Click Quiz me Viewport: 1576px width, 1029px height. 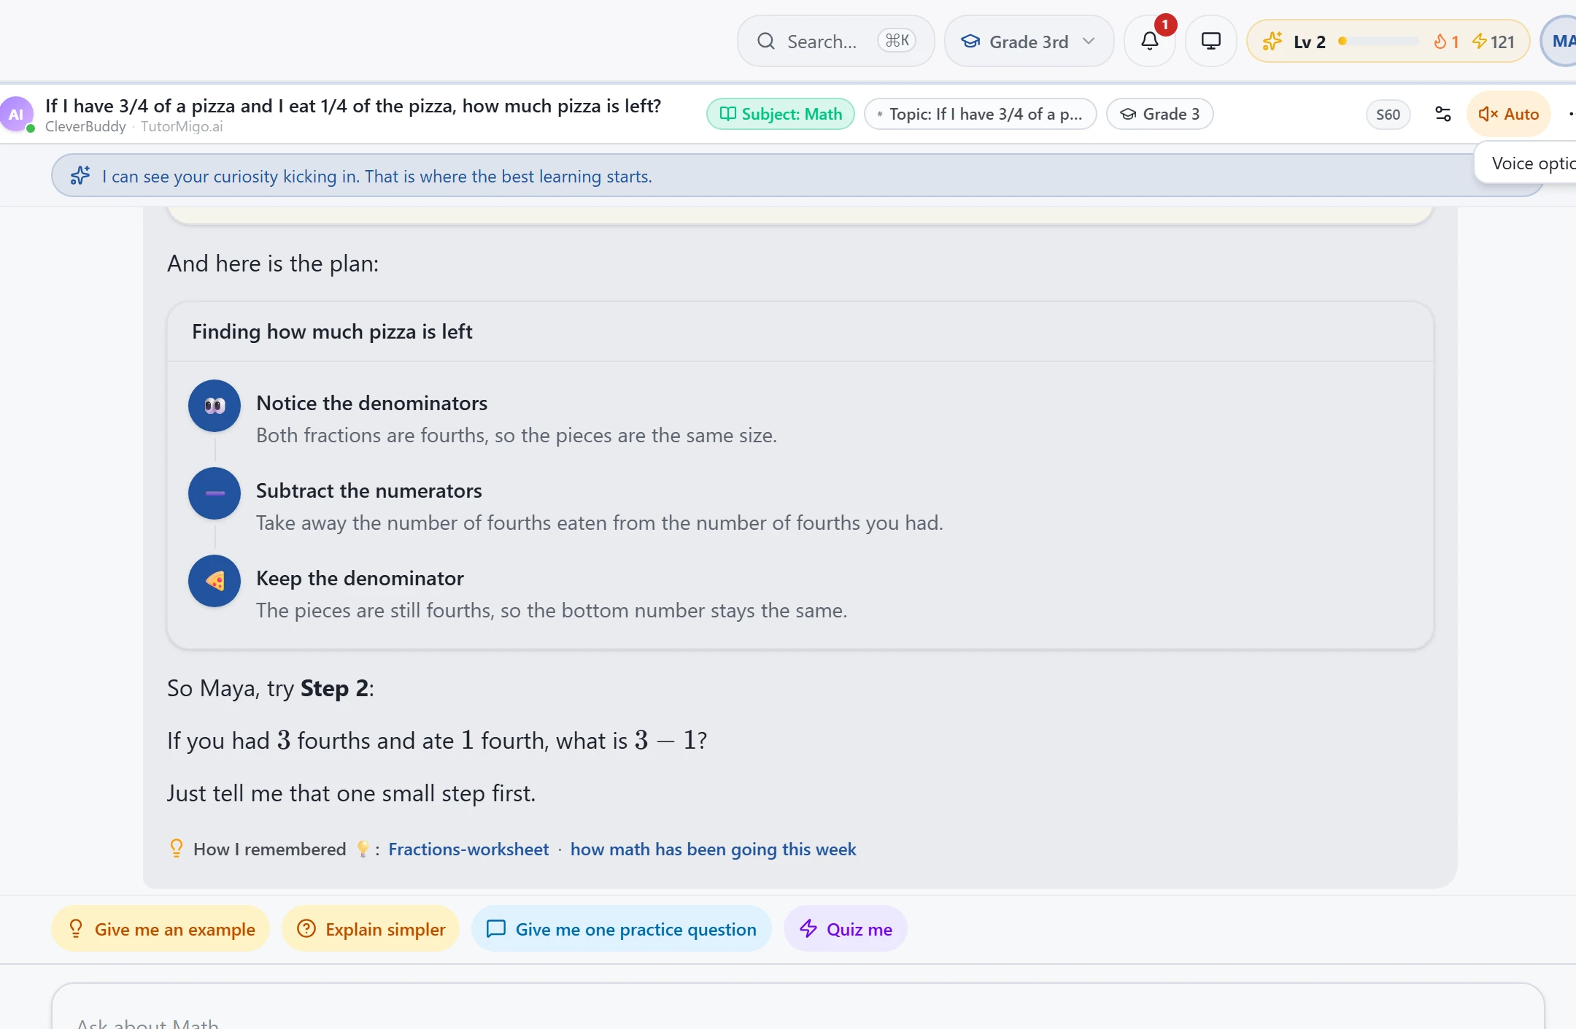(846, 929)
